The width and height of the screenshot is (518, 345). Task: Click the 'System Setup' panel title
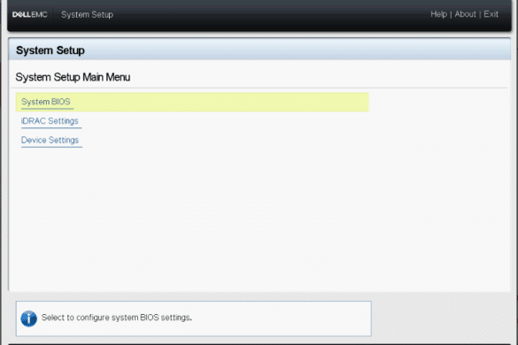[50, 50]
